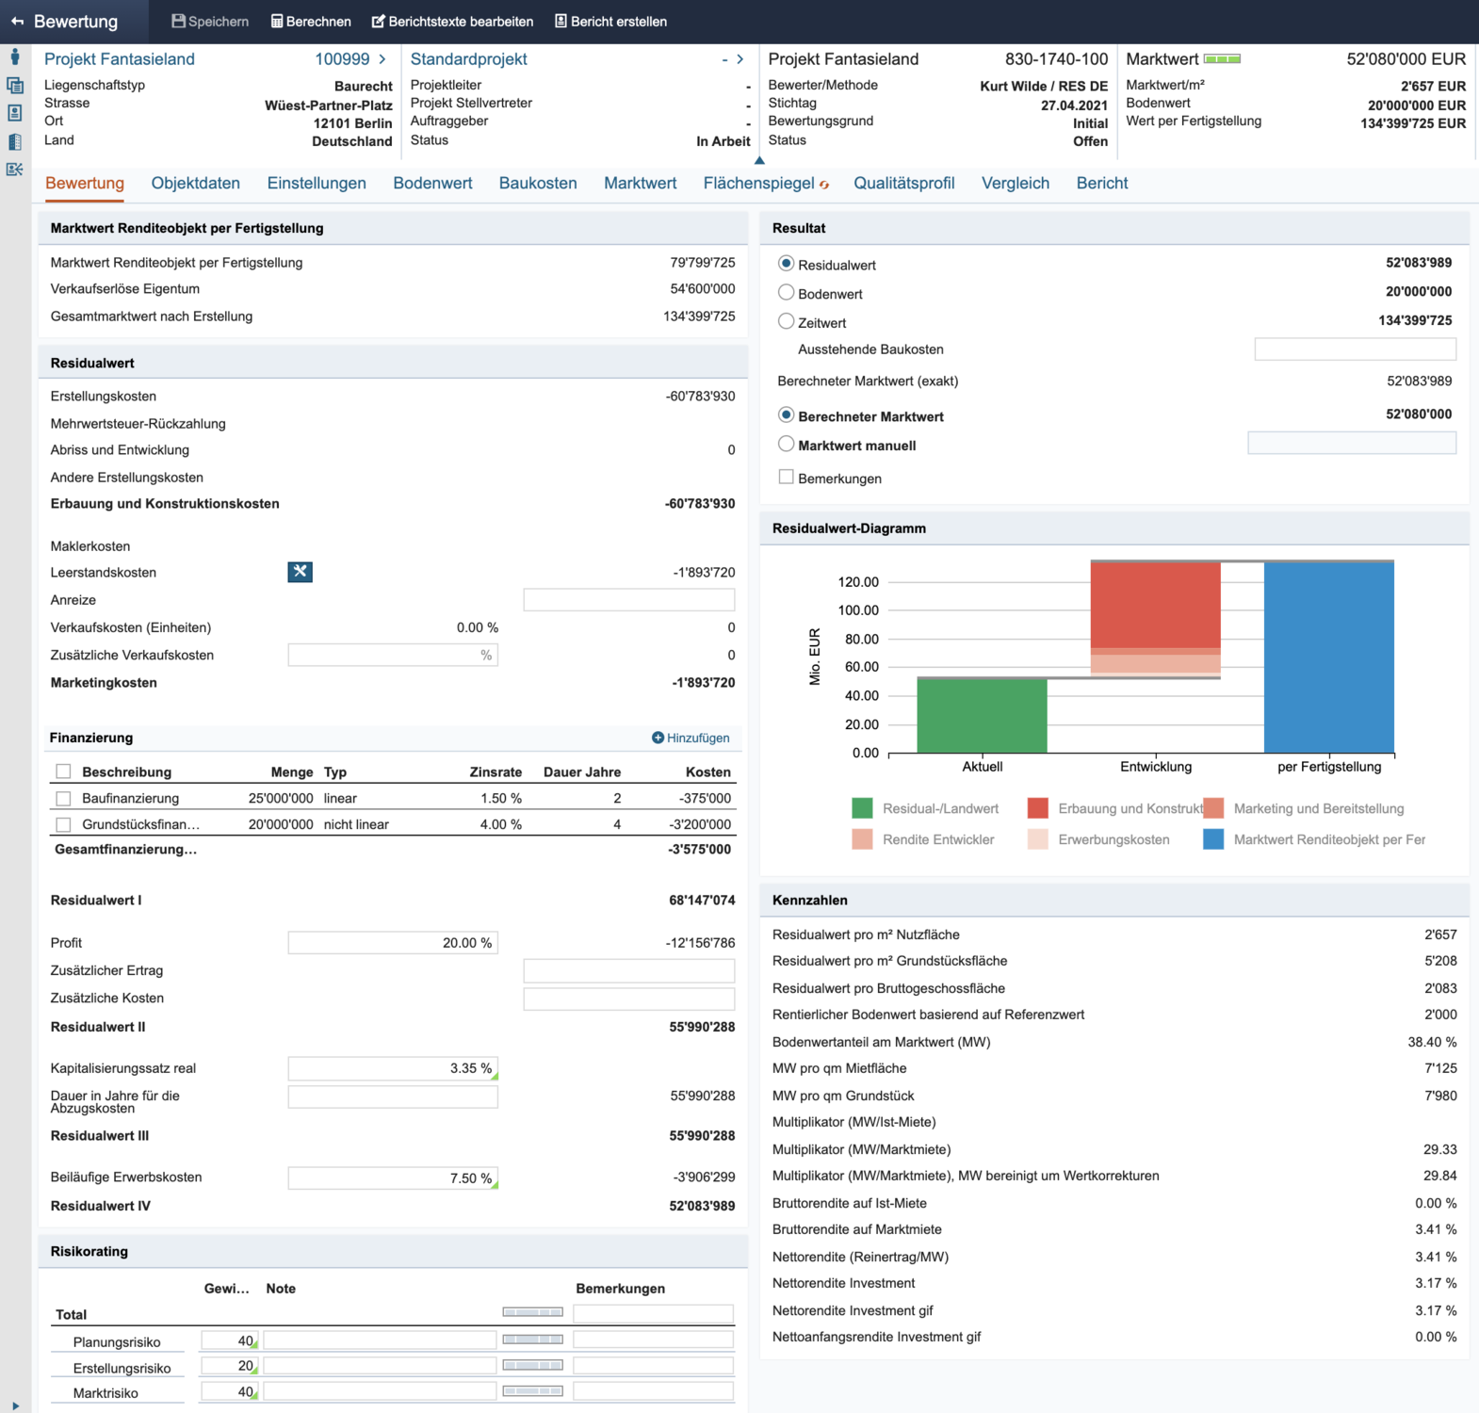Viewport: 1479px width, 1413px height.
Task: Open the checklist icon in left sidebar
Action: coord(14,170)
